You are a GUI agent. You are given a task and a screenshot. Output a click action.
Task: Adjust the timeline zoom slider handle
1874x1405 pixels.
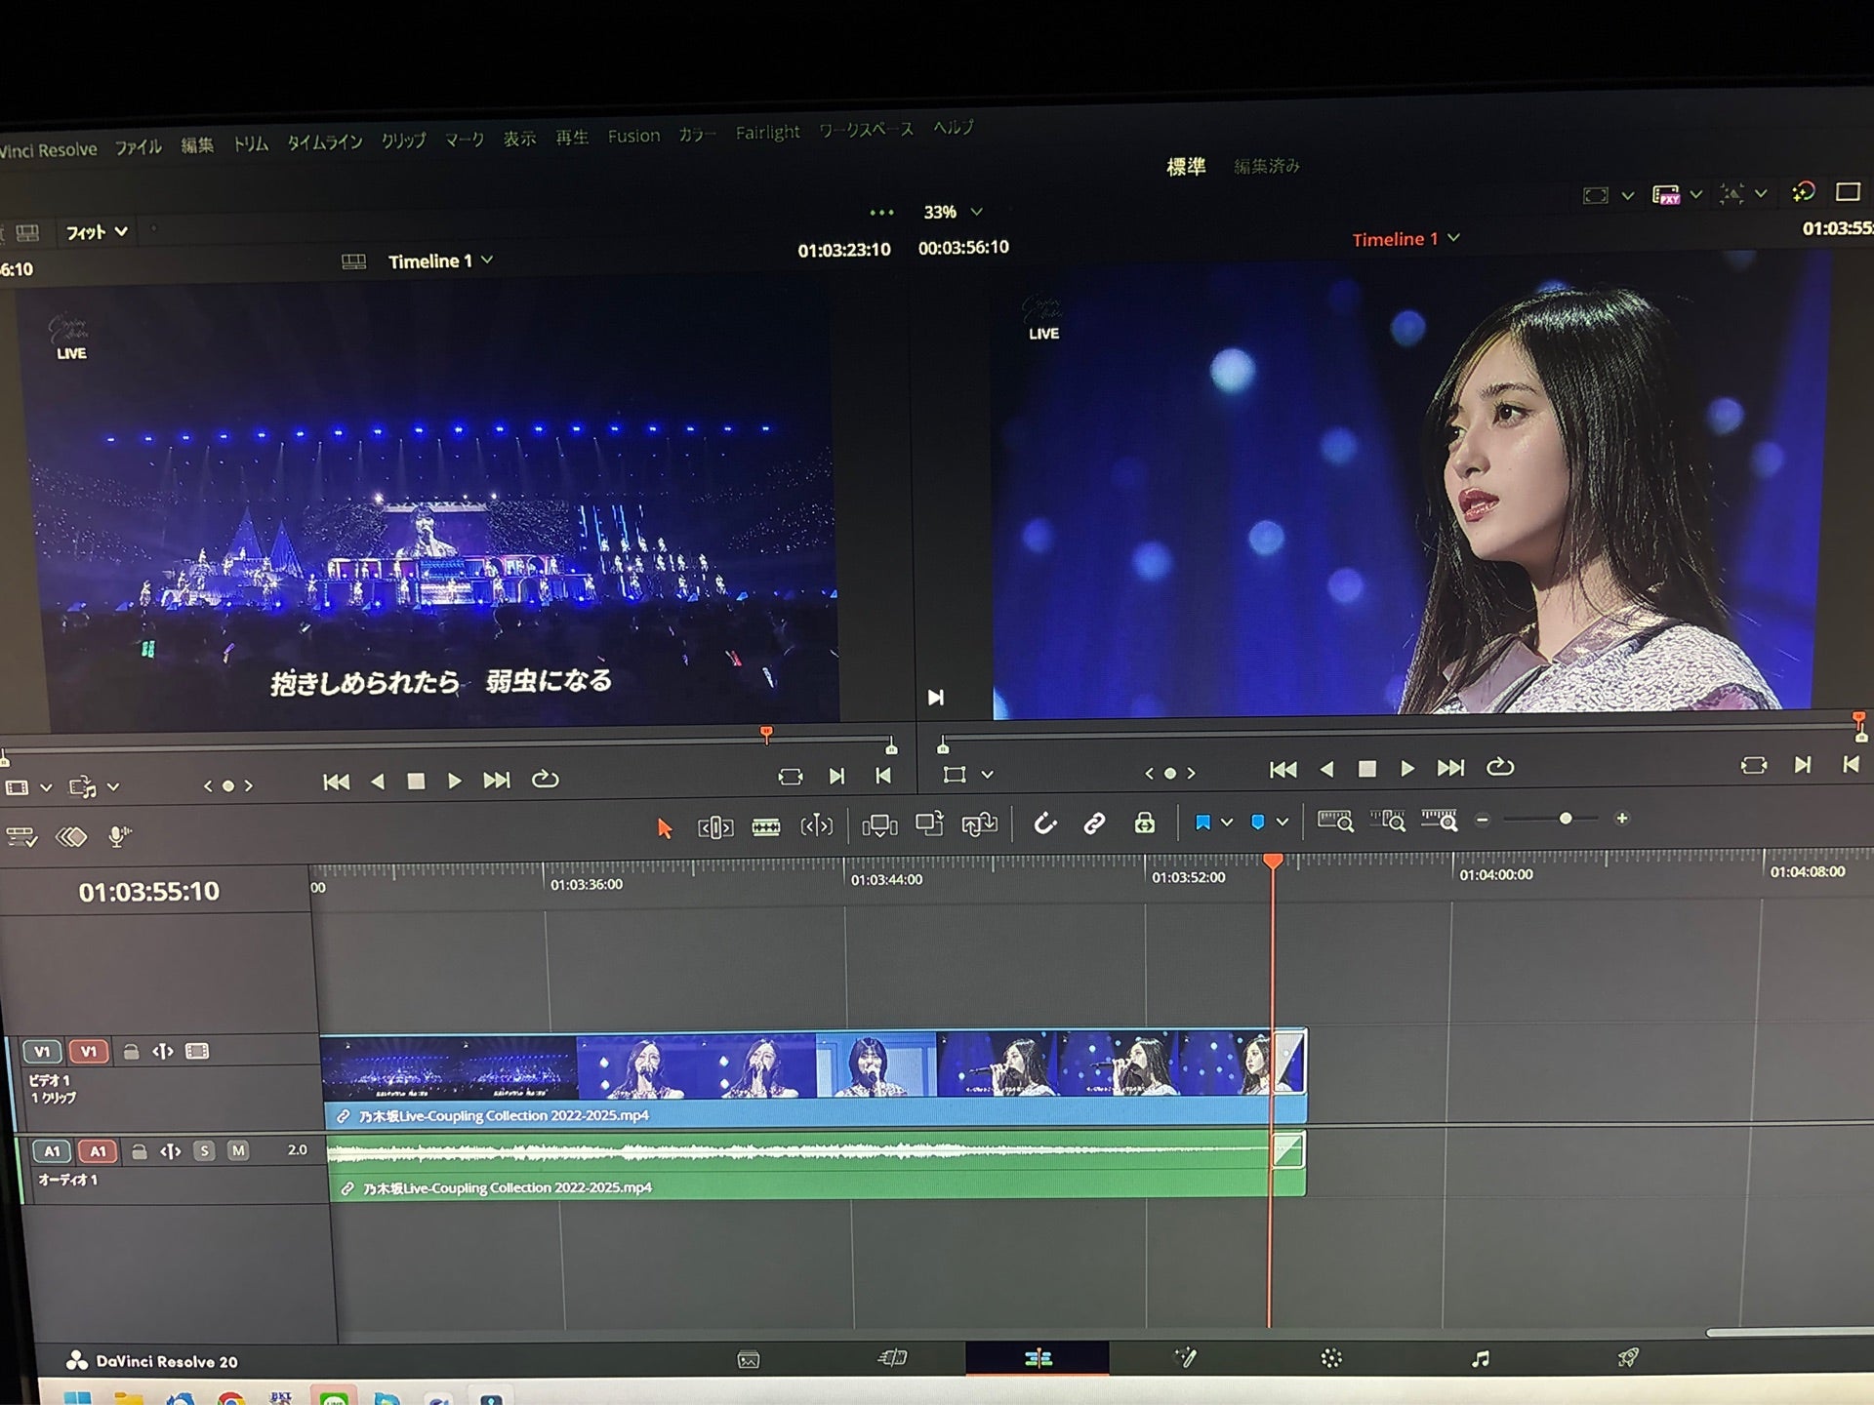[1566, 819]
